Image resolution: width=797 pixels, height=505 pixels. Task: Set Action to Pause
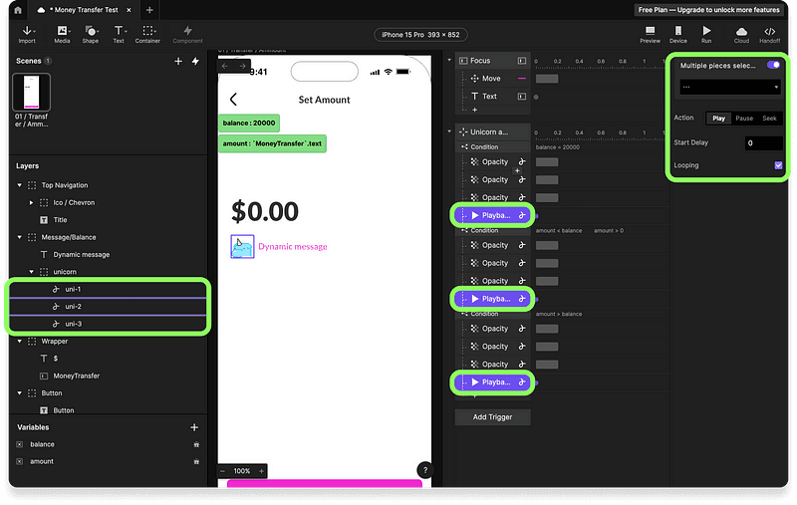click(x=744, y=119)
